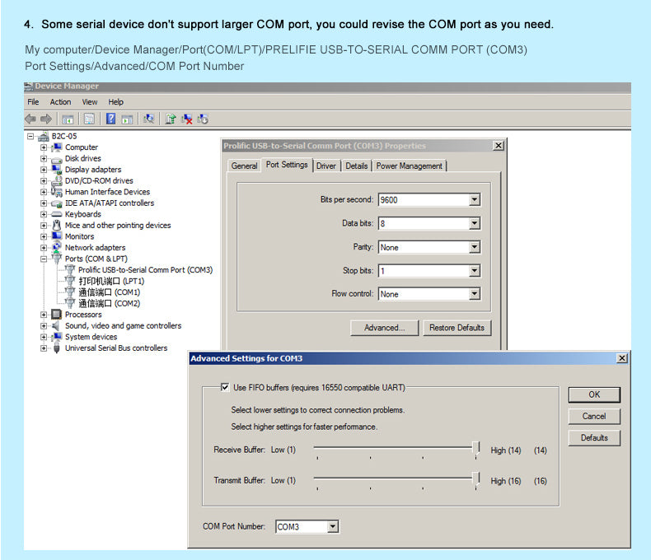Switch to the Driver tab

[x=326, y=166]
